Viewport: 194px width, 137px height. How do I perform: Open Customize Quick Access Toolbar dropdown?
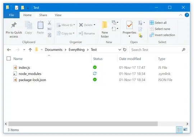coord(28,8)
